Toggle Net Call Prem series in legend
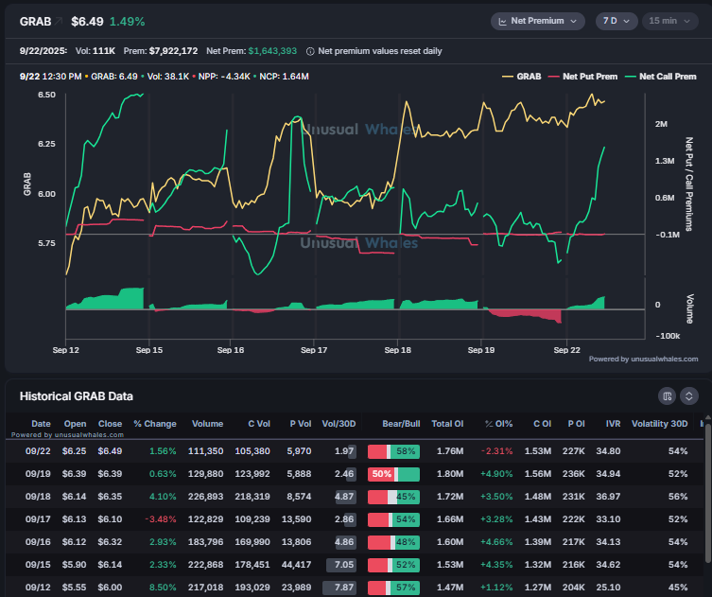The height and width of the screenshot is (597, 712). point(669,76)
